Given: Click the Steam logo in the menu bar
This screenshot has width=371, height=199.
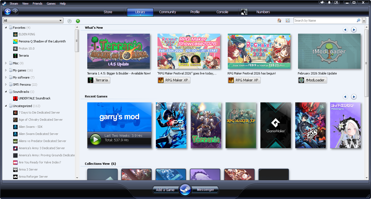Looking at the screenshot, I should pyautogui.click(x=4, y=3).
